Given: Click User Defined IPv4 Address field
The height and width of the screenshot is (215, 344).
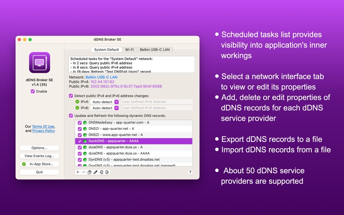Looking at the screenshot, I should tap(157, 102).
